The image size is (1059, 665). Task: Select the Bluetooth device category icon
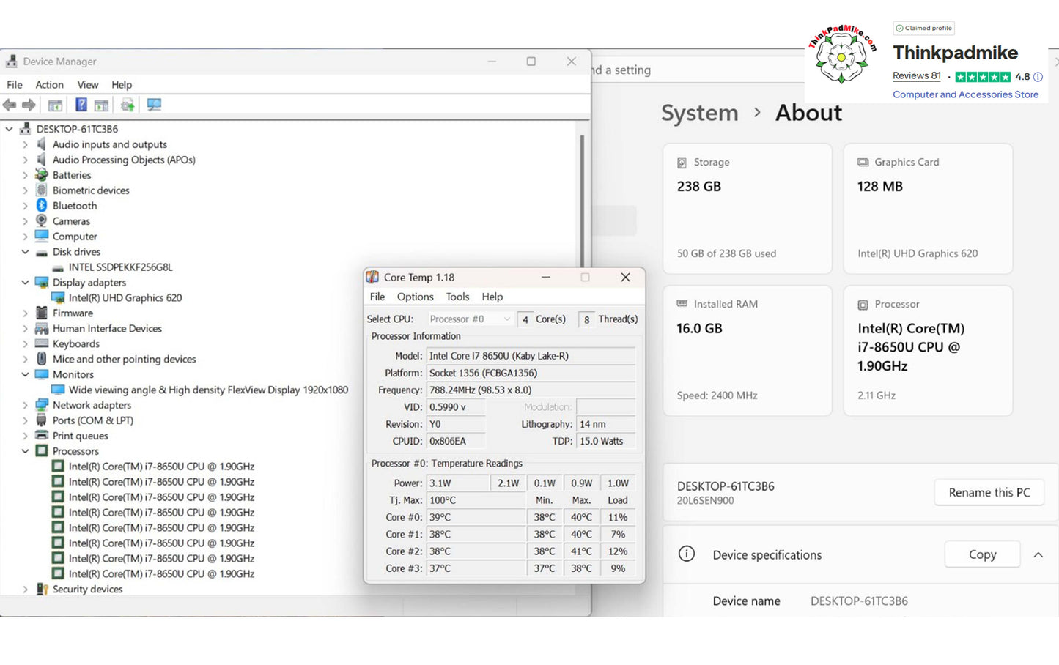(x=42, y=206)
